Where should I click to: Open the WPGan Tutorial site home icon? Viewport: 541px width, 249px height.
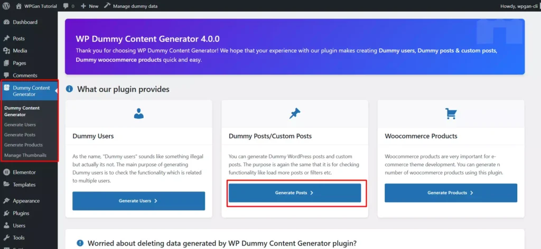click(18, 6)
